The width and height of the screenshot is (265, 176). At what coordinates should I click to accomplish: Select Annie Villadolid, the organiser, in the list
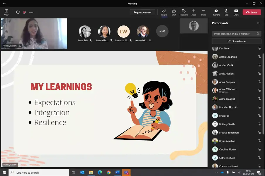click(237, 90)
